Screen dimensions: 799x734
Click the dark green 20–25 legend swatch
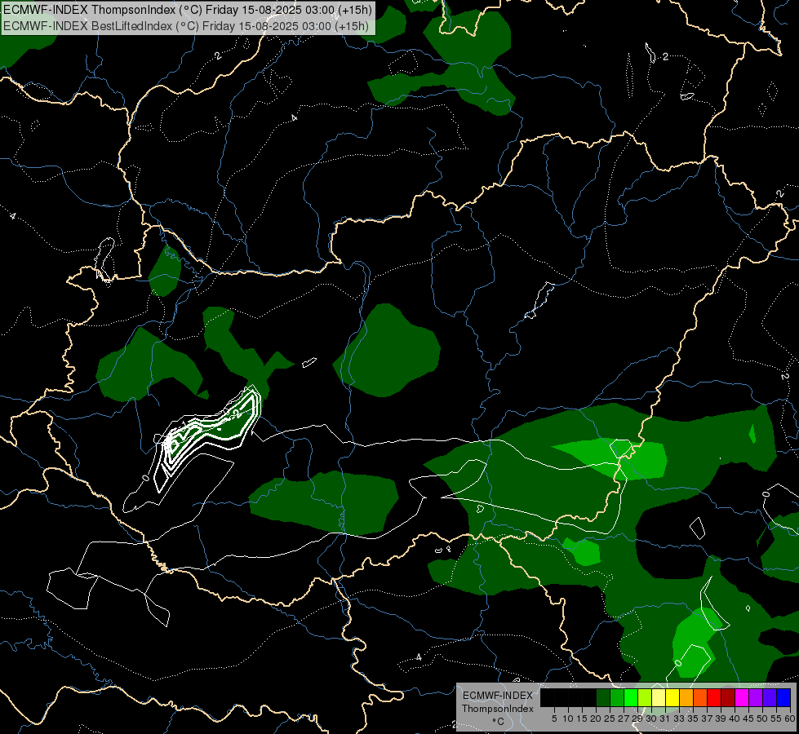pos(603,697)
